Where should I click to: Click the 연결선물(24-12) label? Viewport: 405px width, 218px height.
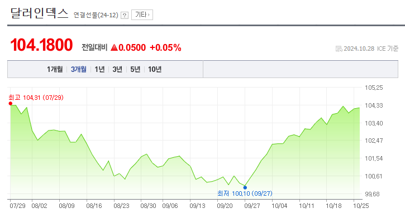[96, 15]
